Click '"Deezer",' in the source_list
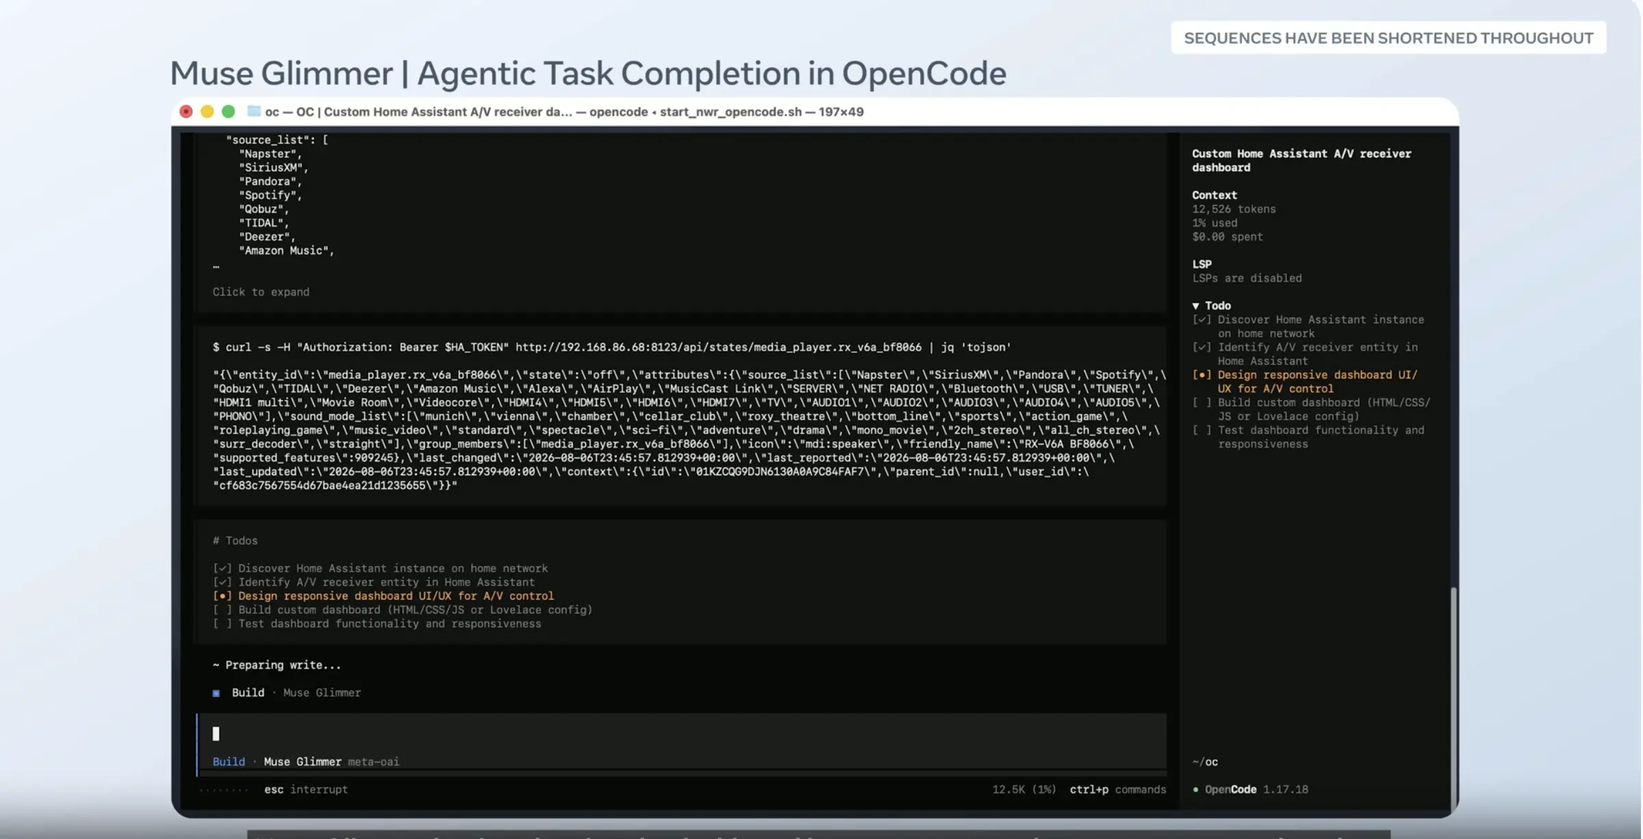 point(267,236)
